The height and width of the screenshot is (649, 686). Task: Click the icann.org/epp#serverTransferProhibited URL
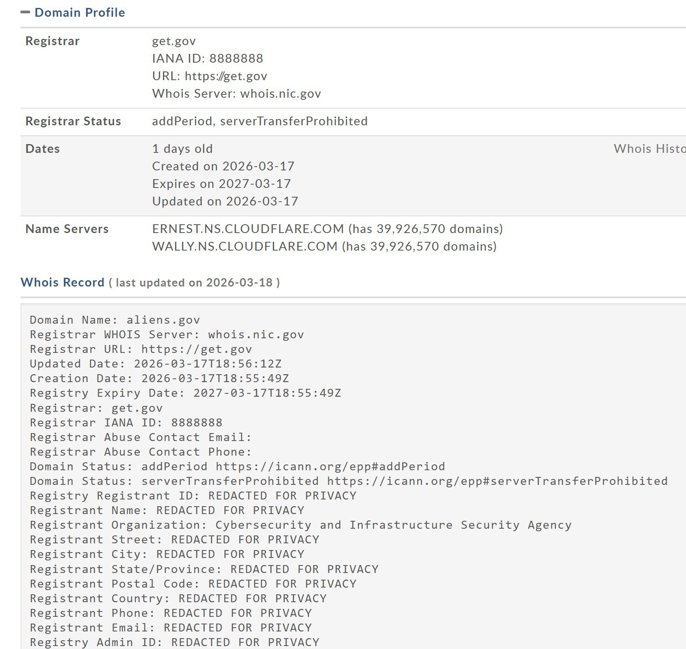pos(497,481)
